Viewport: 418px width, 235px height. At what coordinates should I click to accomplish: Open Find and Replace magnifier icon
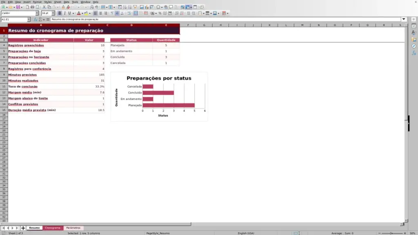tap(92, 7)
